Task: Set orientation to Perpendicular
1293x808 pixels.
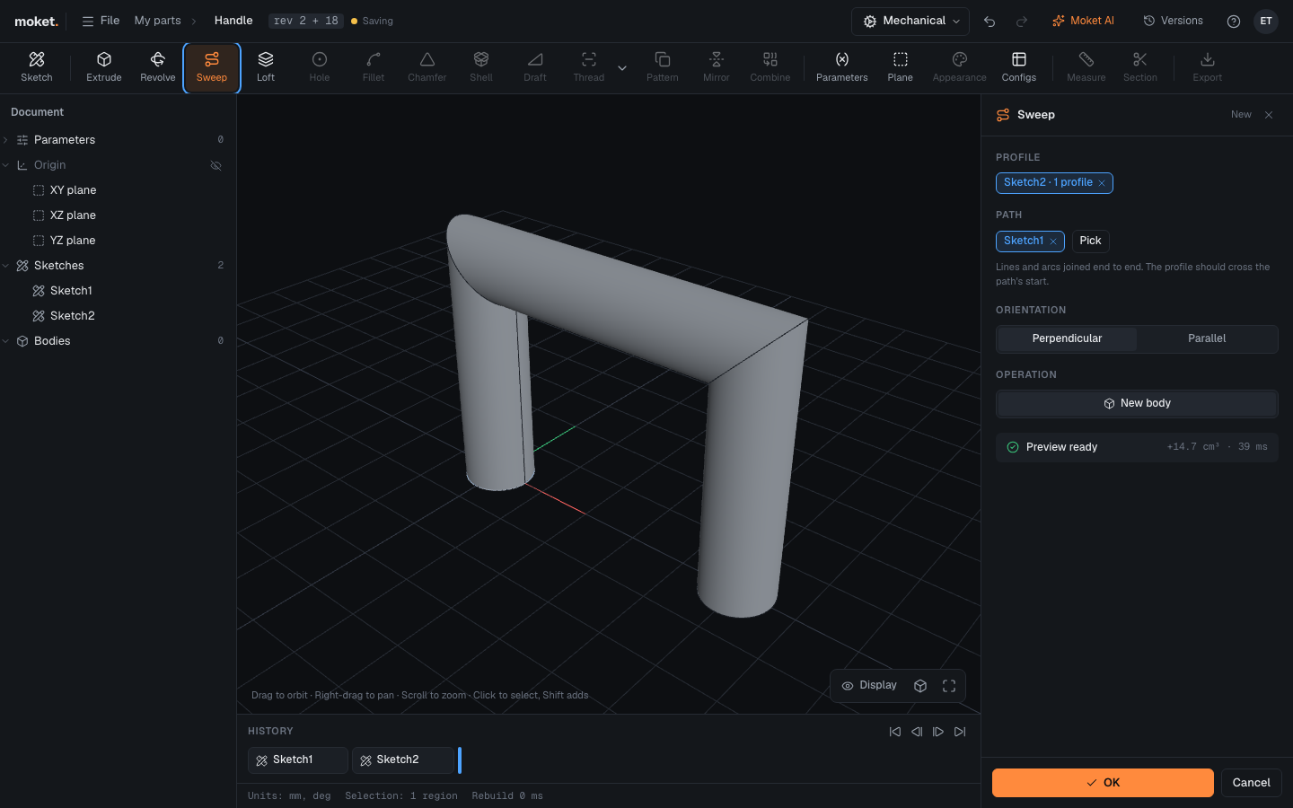Action: point(1067,338)
